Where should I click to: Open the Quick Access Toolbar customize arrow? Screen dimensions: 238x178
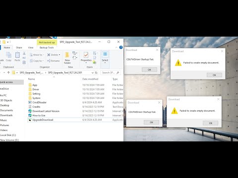tap(8, 42)
